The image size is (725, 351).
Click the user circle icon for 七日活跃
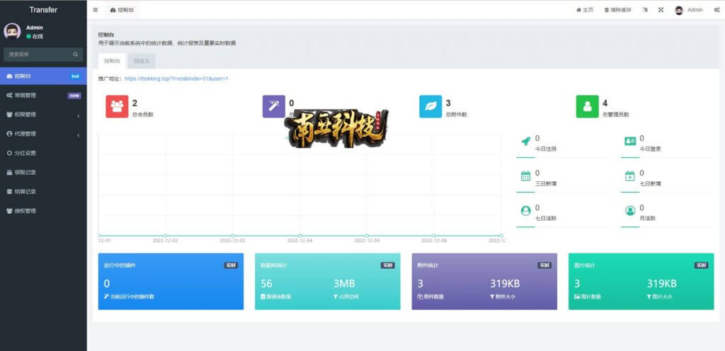point(526,211)
